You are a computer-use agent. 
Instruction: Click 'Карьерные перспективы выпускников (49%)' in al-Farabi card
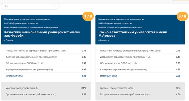[x=29, y=69]
